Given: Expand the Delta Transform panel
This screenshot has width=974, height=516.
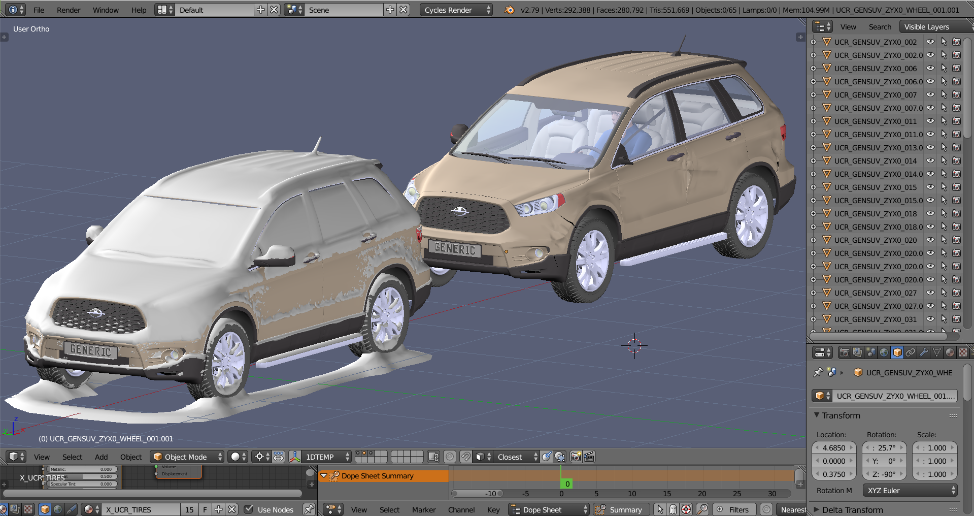Looking at the screenshot, I should click(x=852, y=509).
